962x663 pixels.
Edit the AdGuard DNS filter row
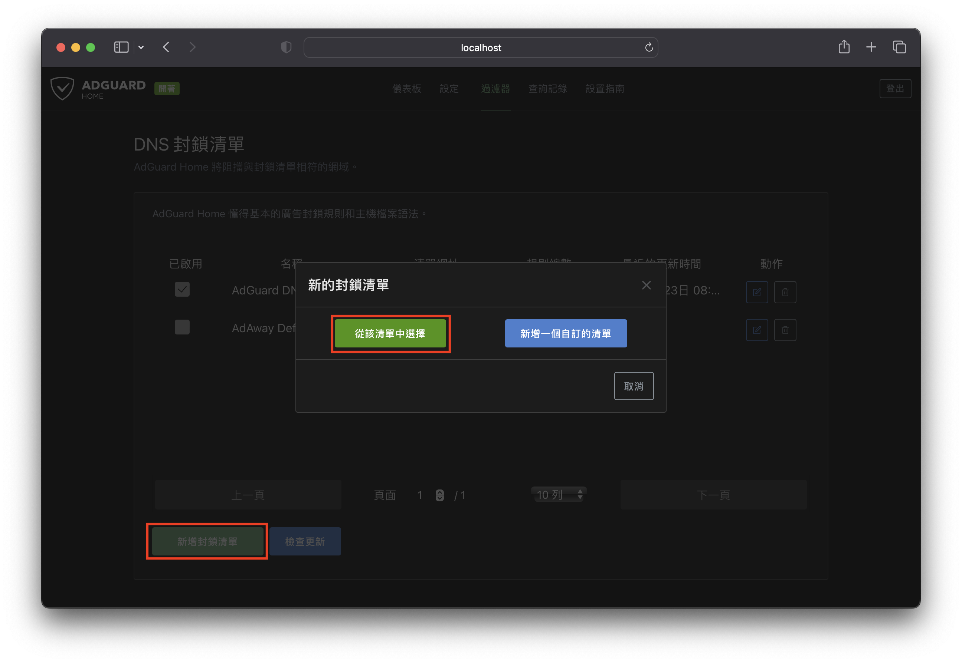(756, 292)
